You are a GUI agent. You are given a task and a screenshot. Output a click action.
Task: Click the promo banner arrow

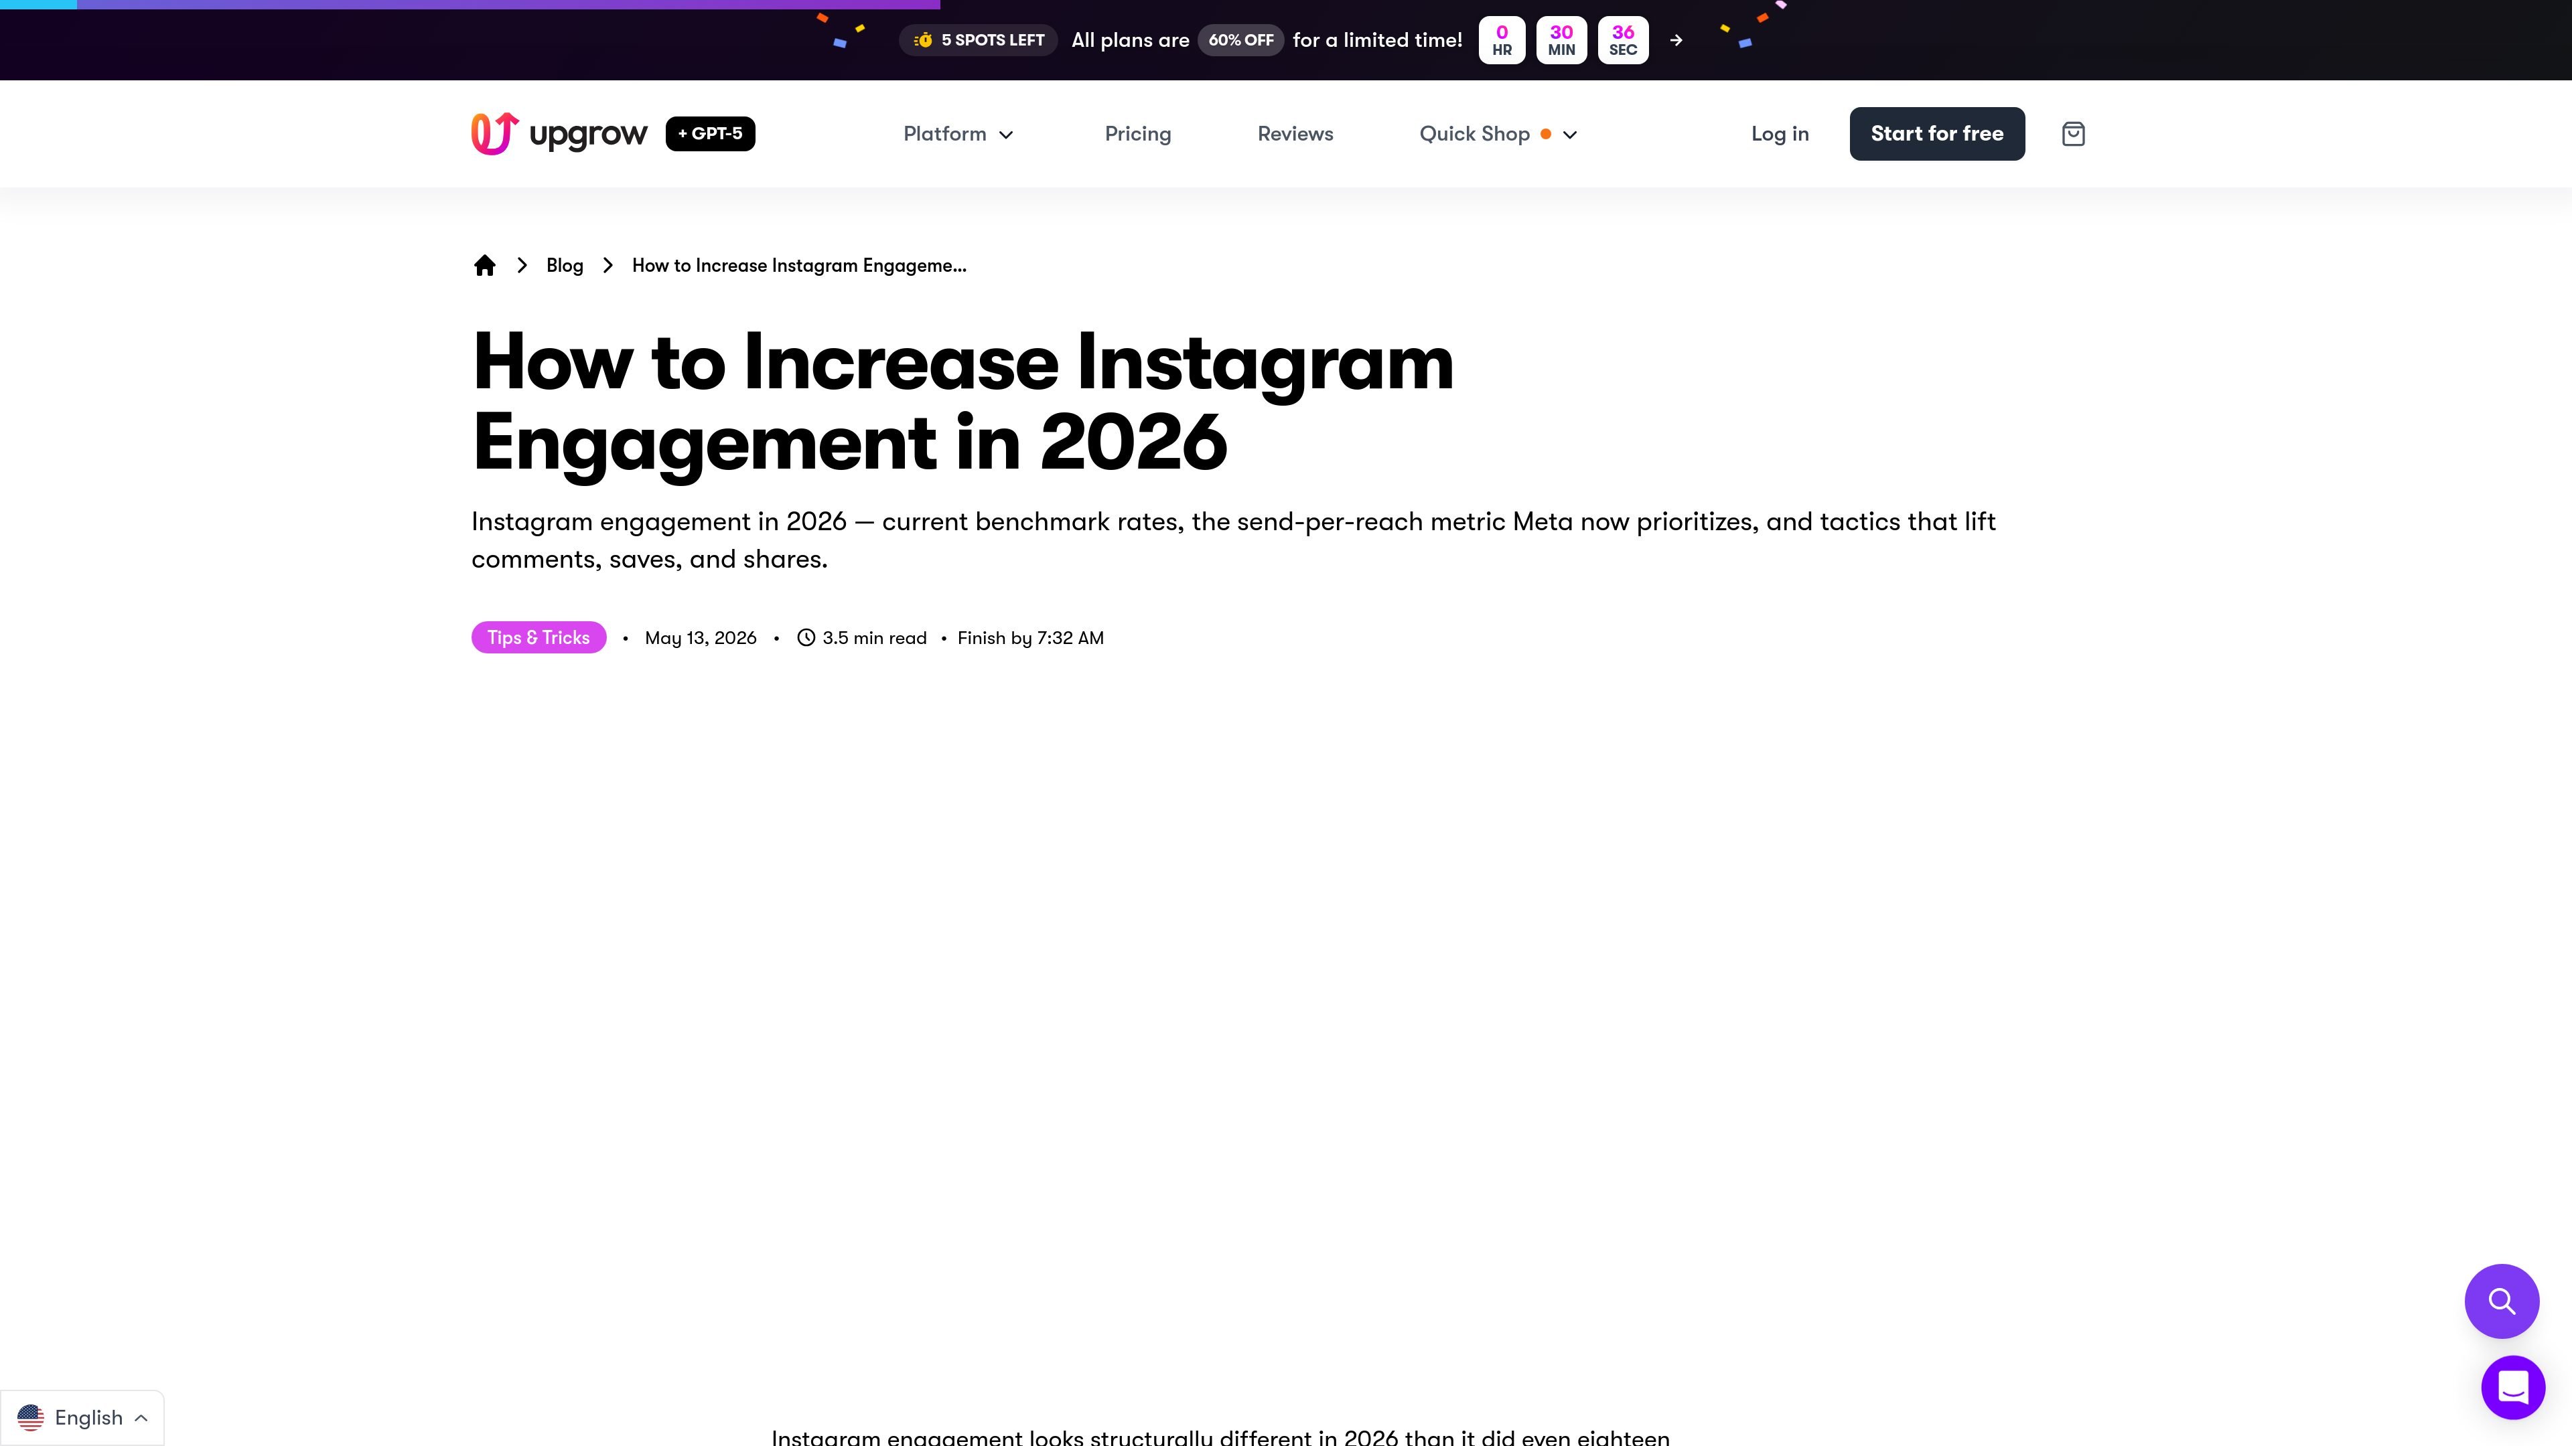1676,40
